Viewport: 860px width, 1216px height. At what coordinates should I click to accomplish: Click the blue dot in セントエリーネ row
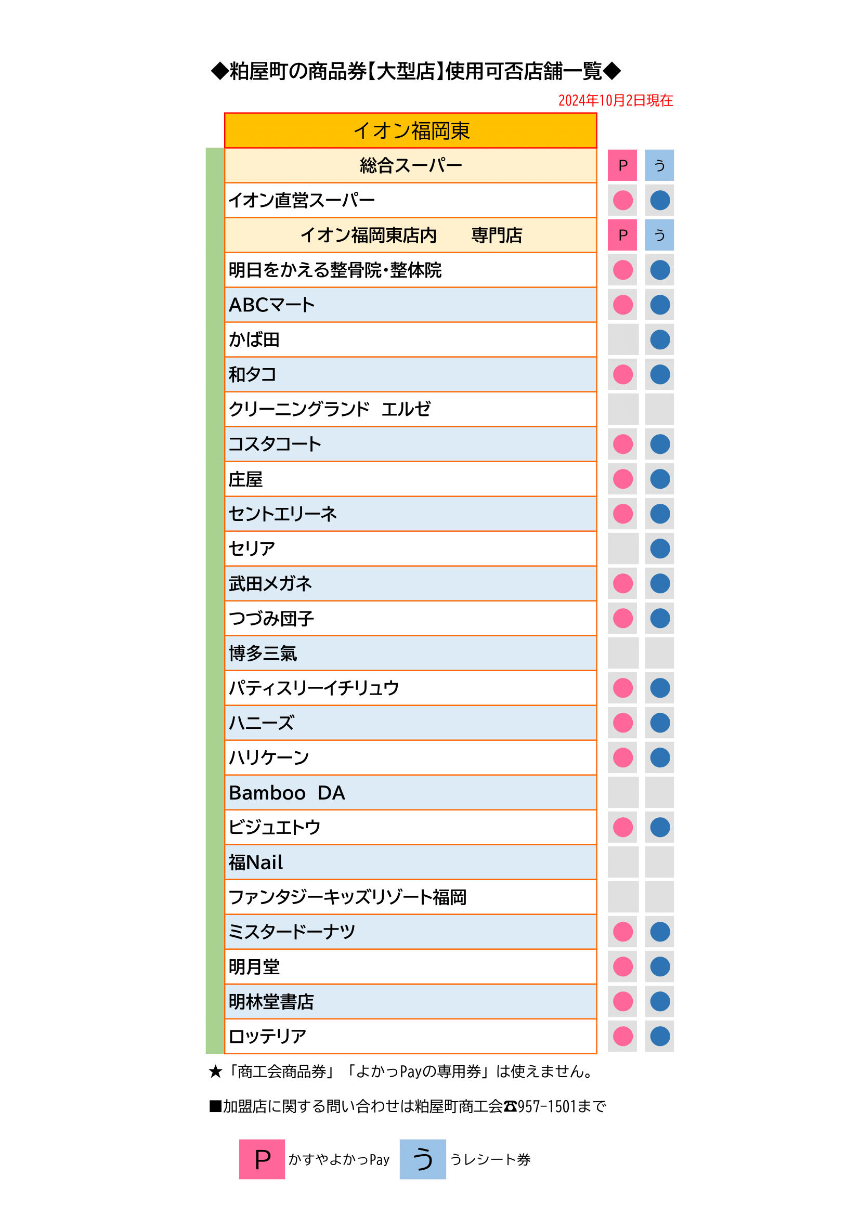click(660, 514)
